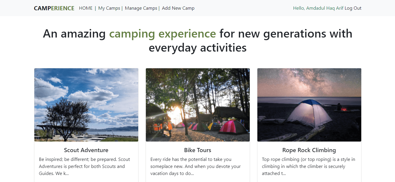395x182 pixels.
Task: Click the "everyday activities" headline line
Action: pyautogui.click(x=197, y=48)
